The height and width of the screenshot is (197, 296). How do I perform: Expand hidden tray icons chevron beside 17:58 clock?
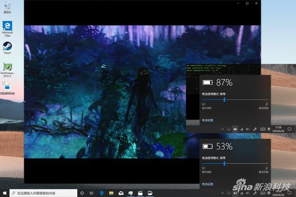click(223, 129)
